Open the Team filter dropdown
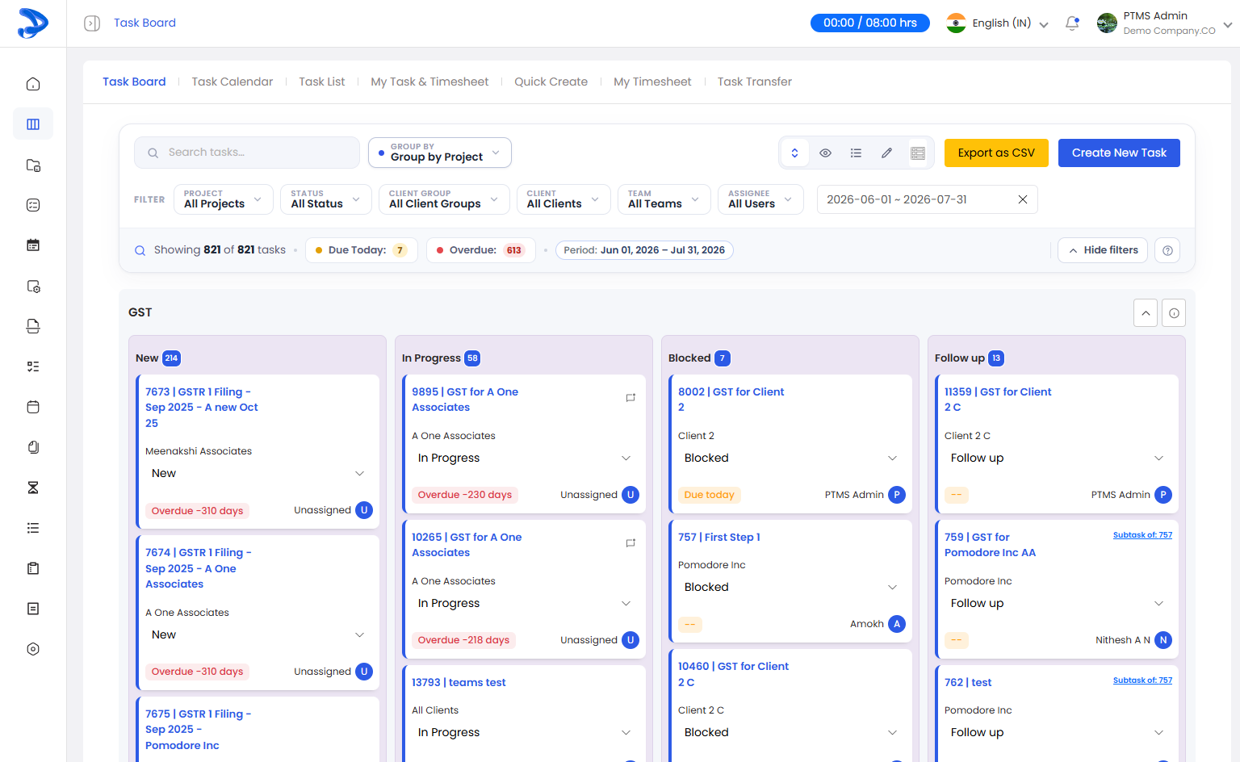 (664, 199)
